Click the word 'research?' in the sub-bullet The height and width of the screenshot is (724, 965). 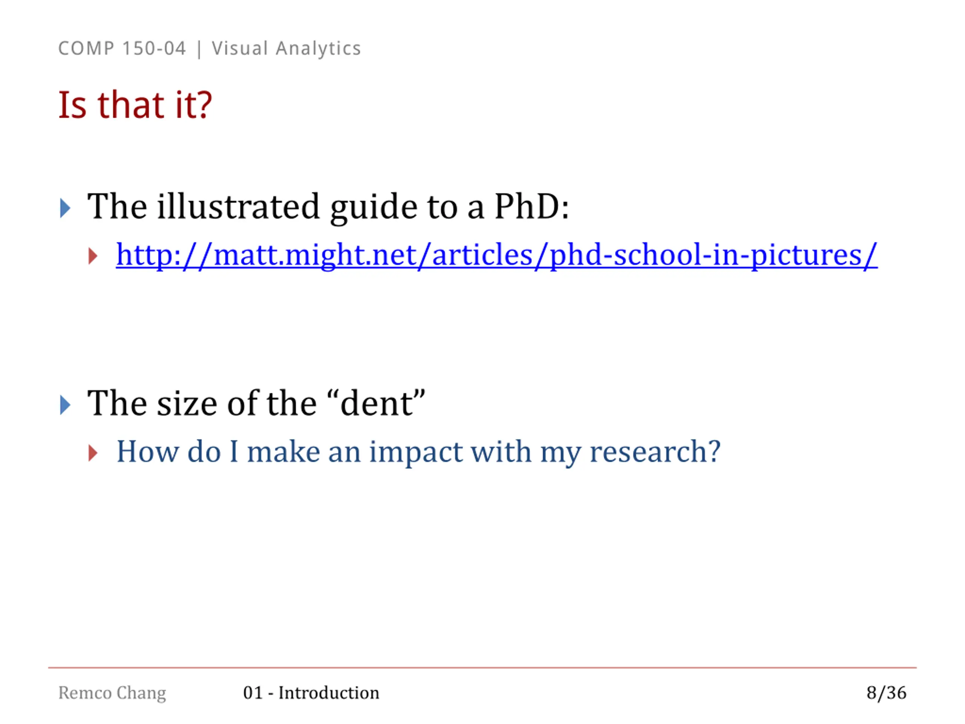point(655,451)
